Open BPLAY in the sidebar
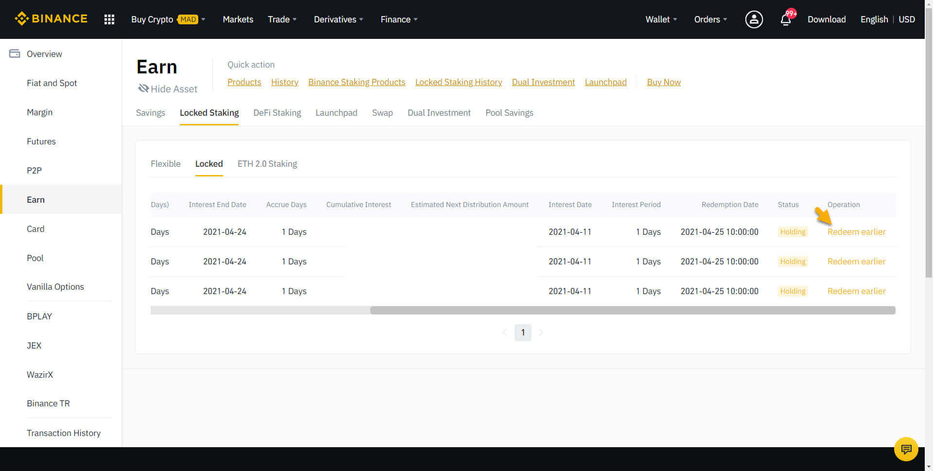This screenshot has width=933, height=471. pos(39,316)
